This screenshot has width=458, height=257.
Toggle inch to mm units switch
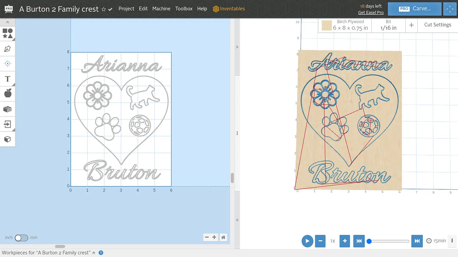21,238
